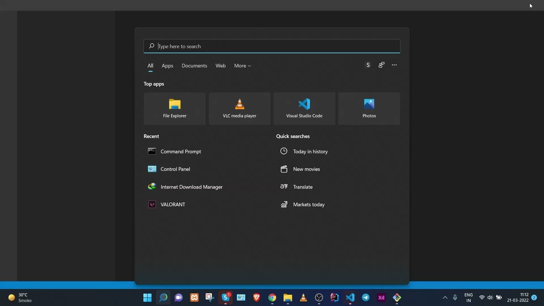Viewport: 544px width, 306px height.
Task: Open the Photos app tile
Action: pyautogui.click(x=369, y=109)
